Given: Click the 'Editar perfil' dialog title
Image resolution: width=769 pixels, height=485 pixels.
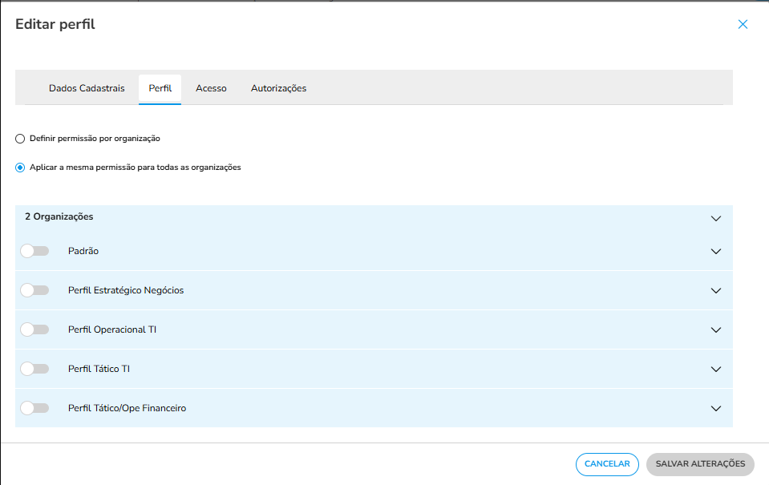Looking at the screenshot, I should [x=55, y=25].
